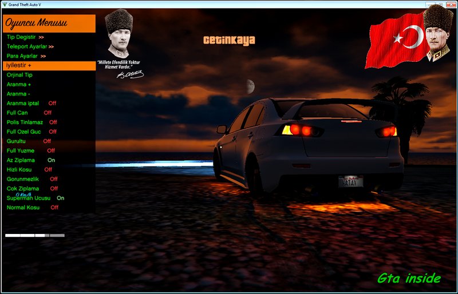458x294 pixels.
Task: Click the Oyuncu Menusu header
Action: [x=49, y=23]
